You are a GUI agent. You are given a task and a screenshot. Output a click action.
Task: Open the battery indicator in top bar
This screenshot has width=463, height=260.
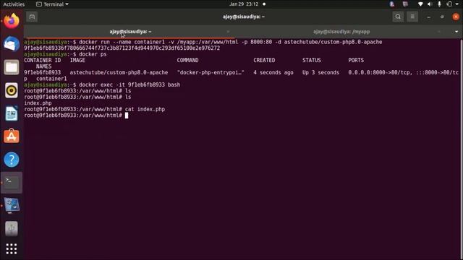pyautogui.click(x=449, y=4)
